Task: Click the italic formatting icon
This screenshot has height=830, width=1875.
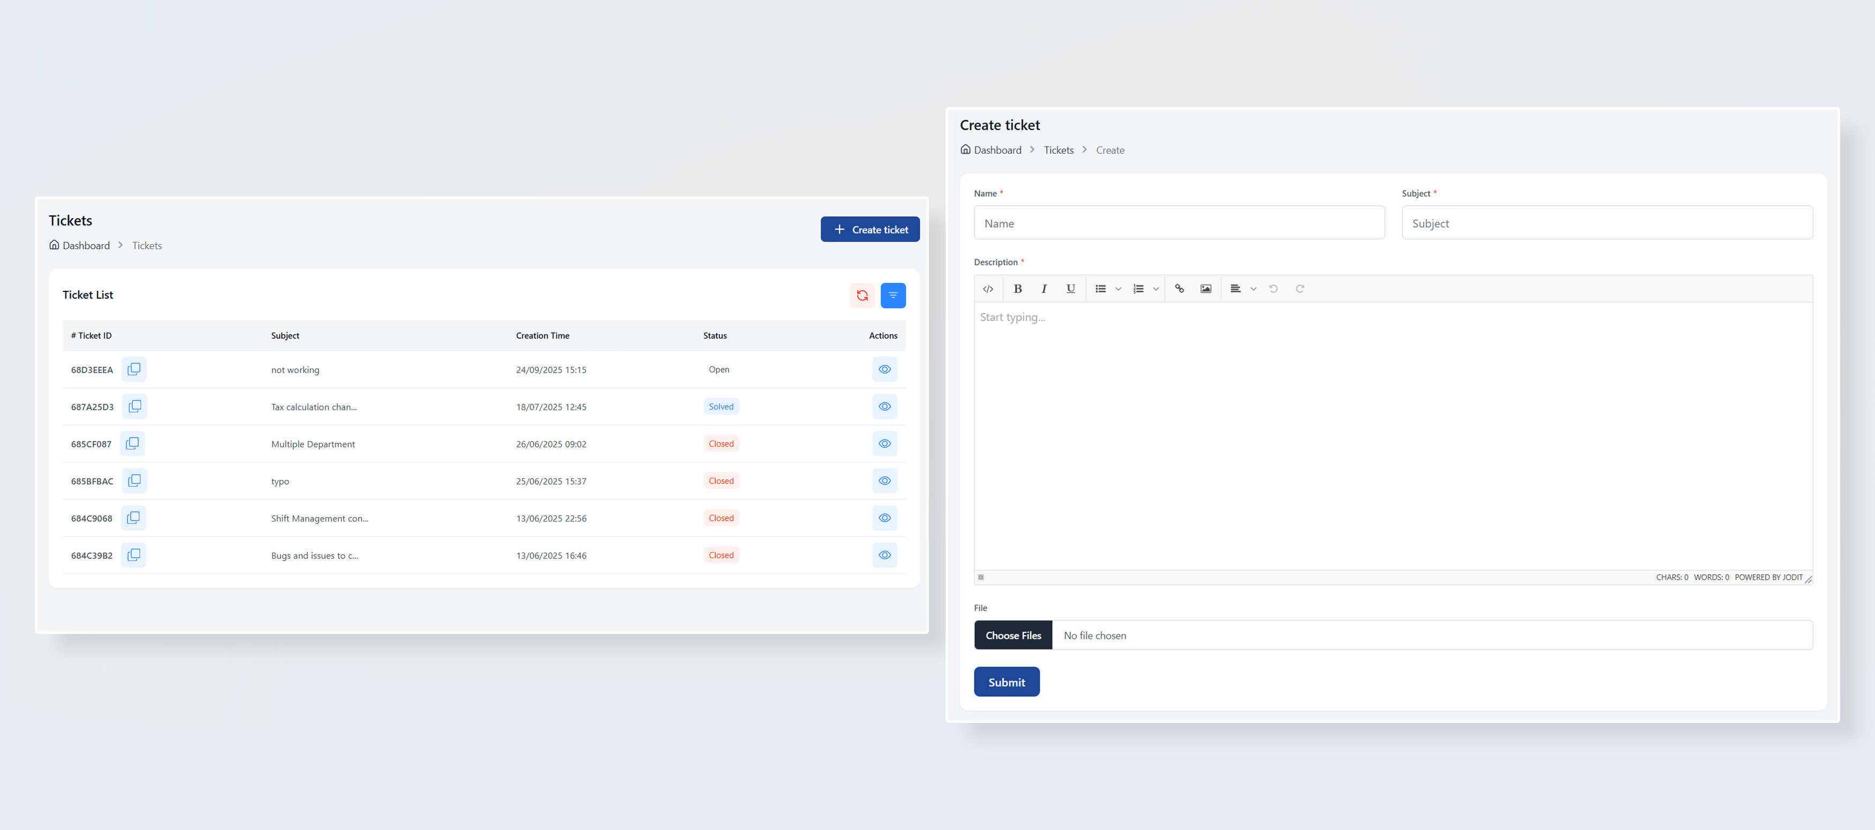Action: point(1044,289)
